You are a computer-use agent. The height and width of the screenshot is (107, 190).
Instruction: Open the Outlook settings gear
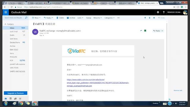pos(158,12)
